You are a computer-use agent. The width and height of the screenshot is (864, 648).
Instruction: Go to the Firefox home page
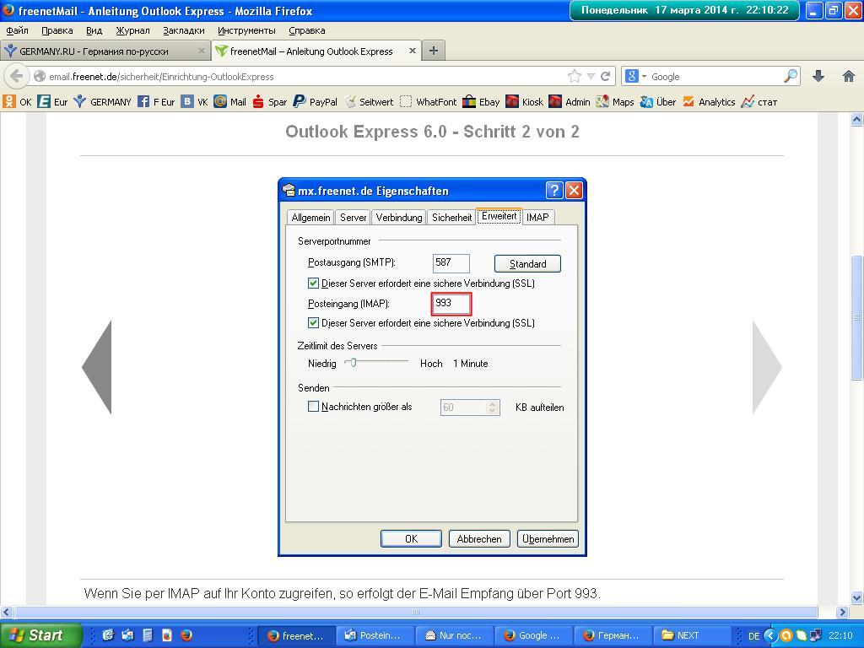[849, 76]
